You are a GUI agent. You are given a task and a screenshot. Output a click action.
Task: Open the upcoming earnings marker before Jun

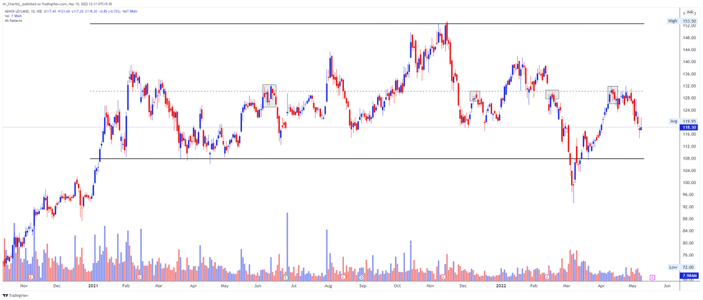651,277
